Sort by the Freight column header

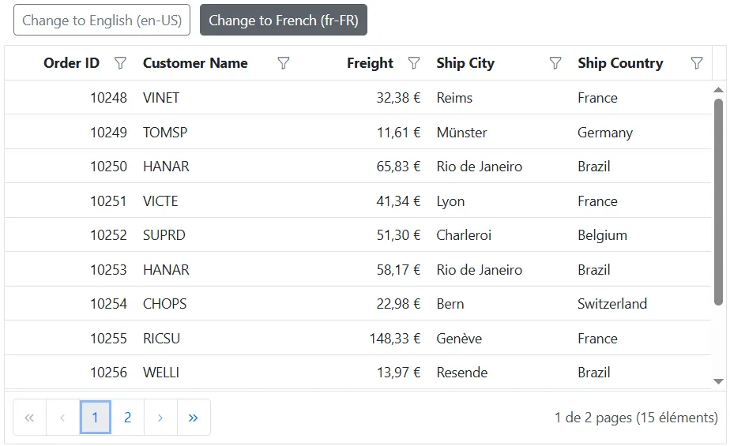[370, 63]
